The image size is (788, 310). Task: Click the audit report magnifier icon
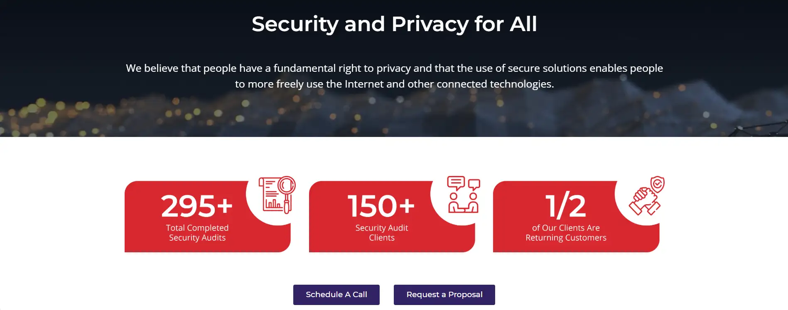277,195
